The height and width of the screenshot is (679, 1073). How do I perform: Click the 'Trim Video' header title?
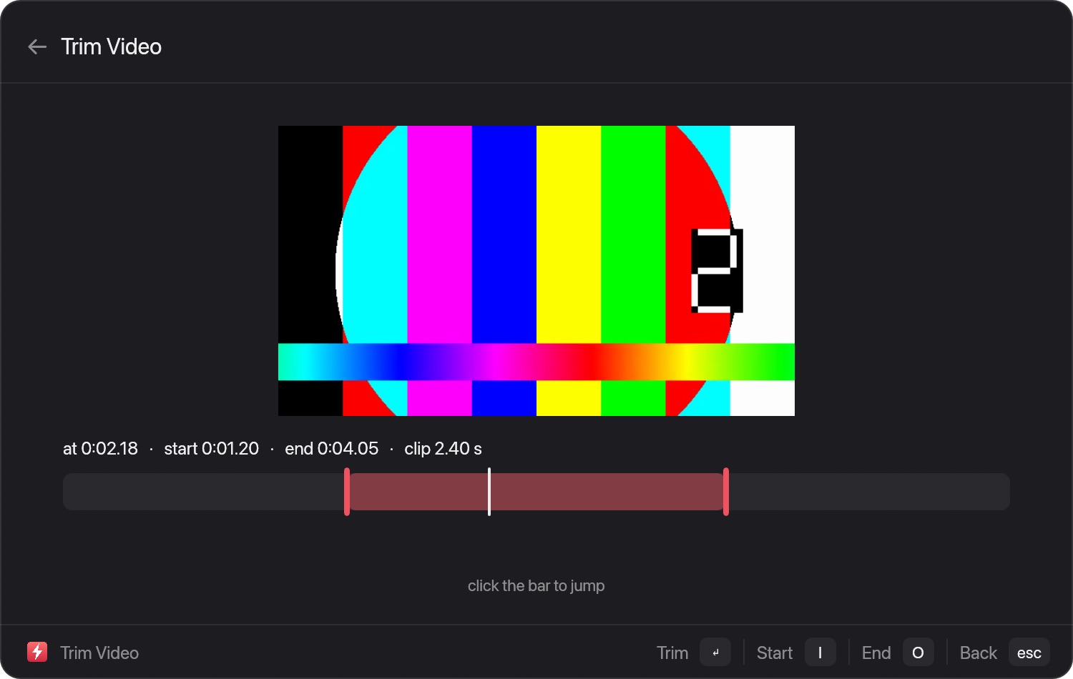112,47
